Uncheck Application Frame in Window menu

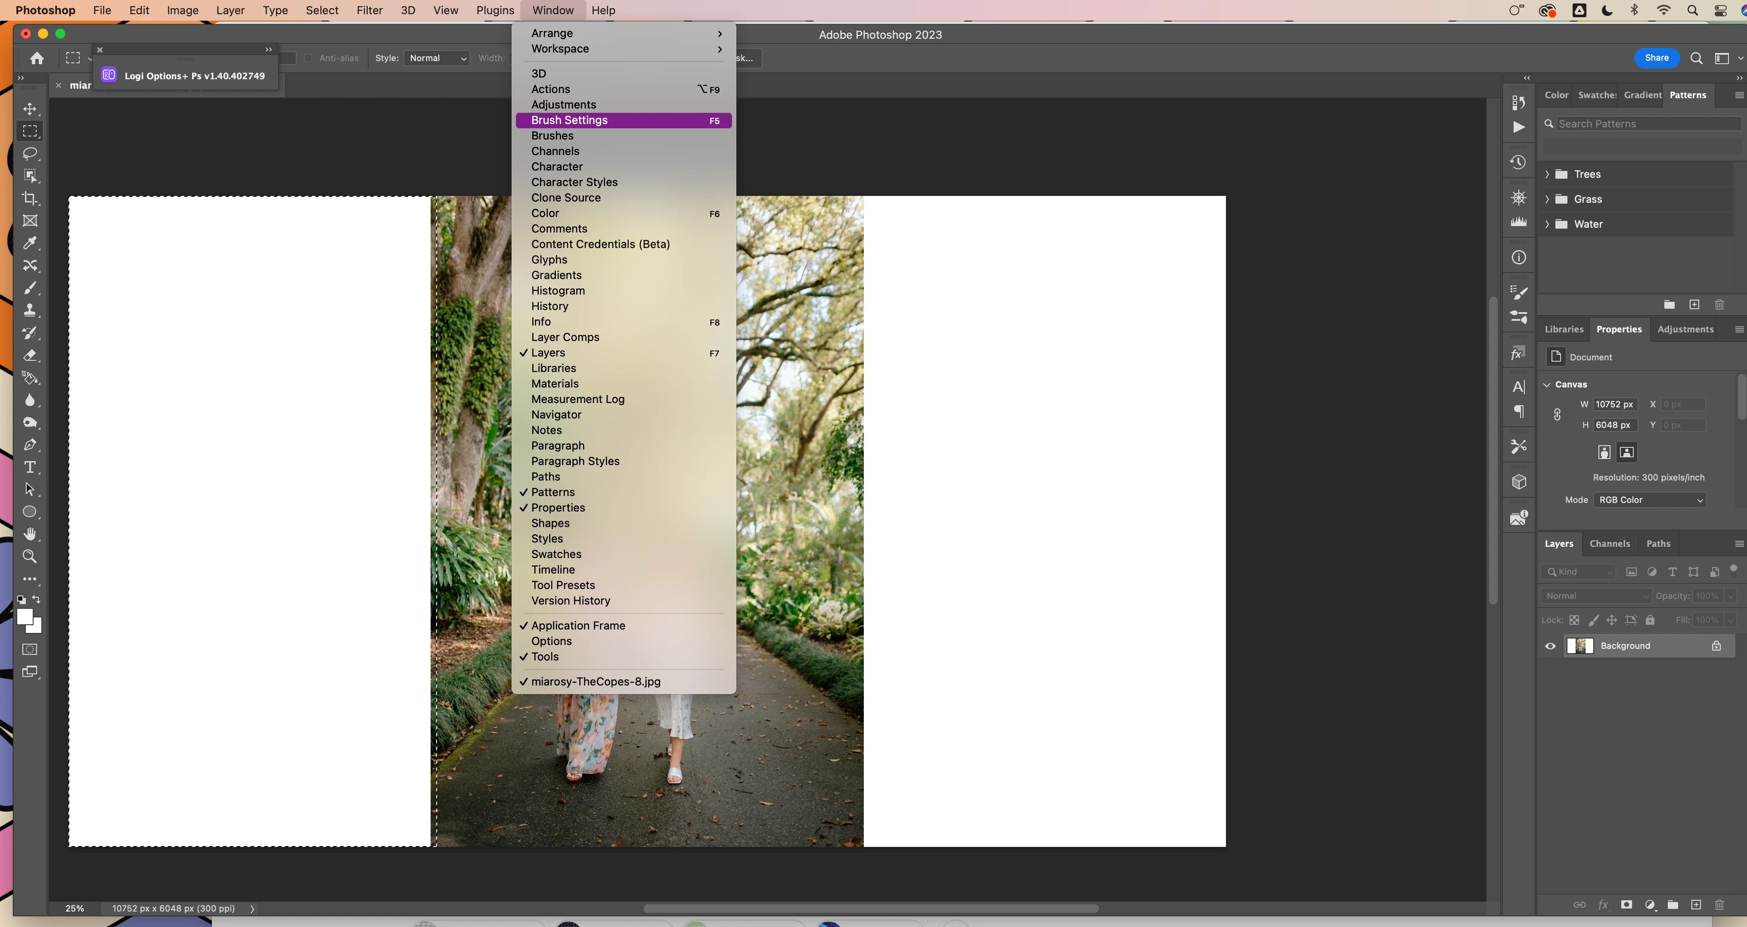point(578,625)
